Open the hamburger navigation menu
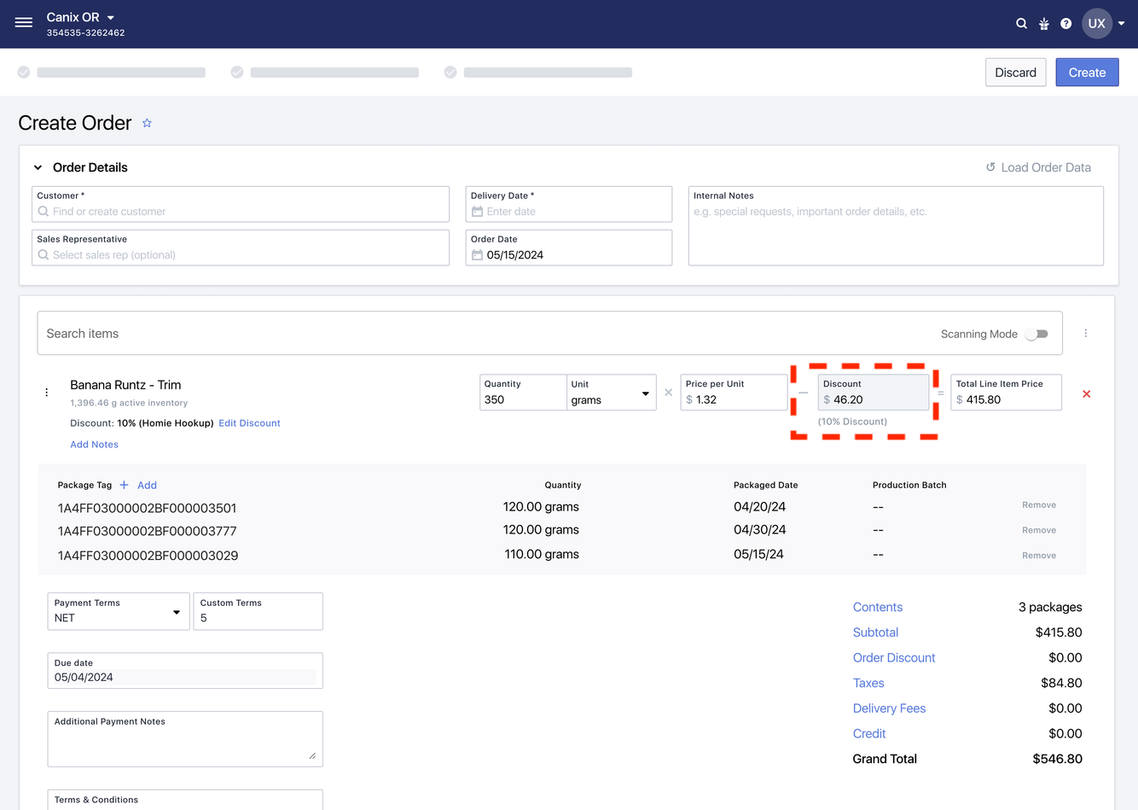1138x810 pixels. coord(24,23)
